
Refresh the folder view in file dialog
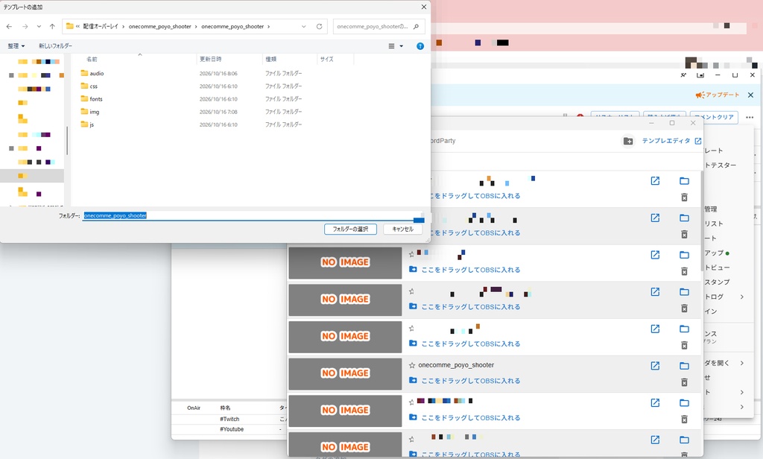click(319, 26)
